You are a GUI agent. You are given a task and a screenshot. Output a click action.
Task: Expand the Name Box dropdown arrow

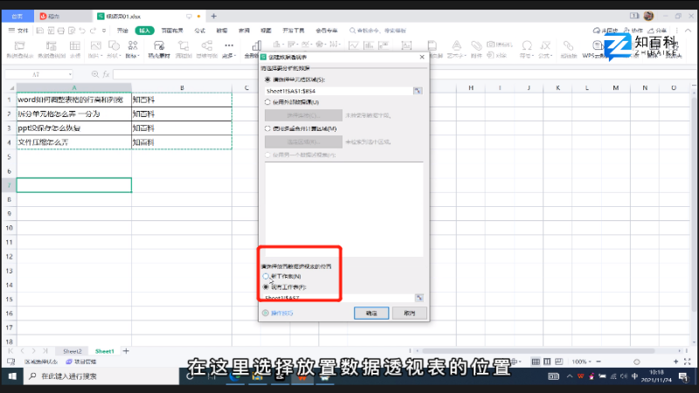(x=72, y=74)
